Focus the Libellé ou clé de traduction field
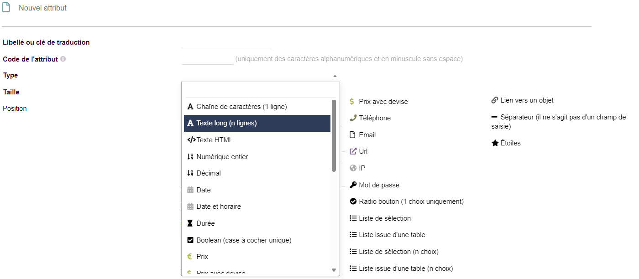This screenshot has height=279, width=639. click(226, 42)
